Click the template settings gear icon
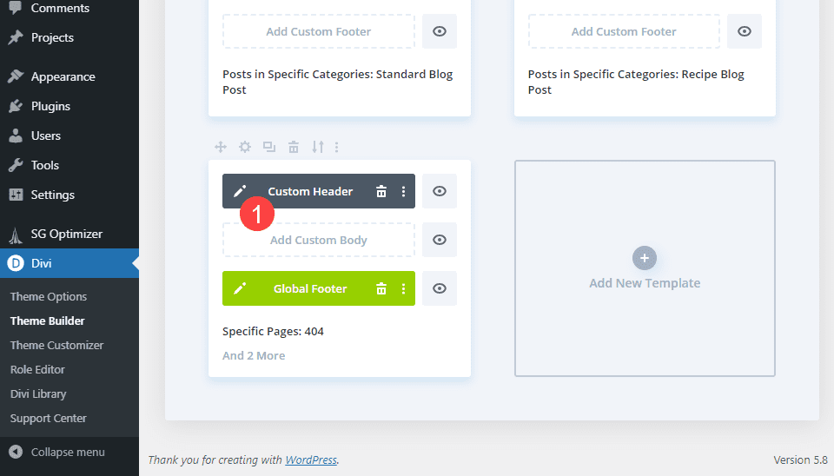The image size is (834, 476). click(x=245, y=147)
